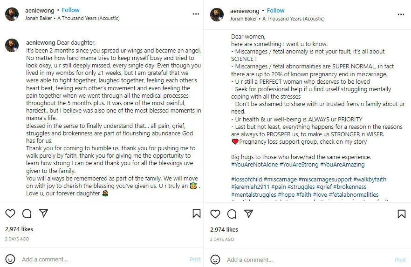
Task: Follow aeniewong from the left post header
Action: [x=71, y=10]
